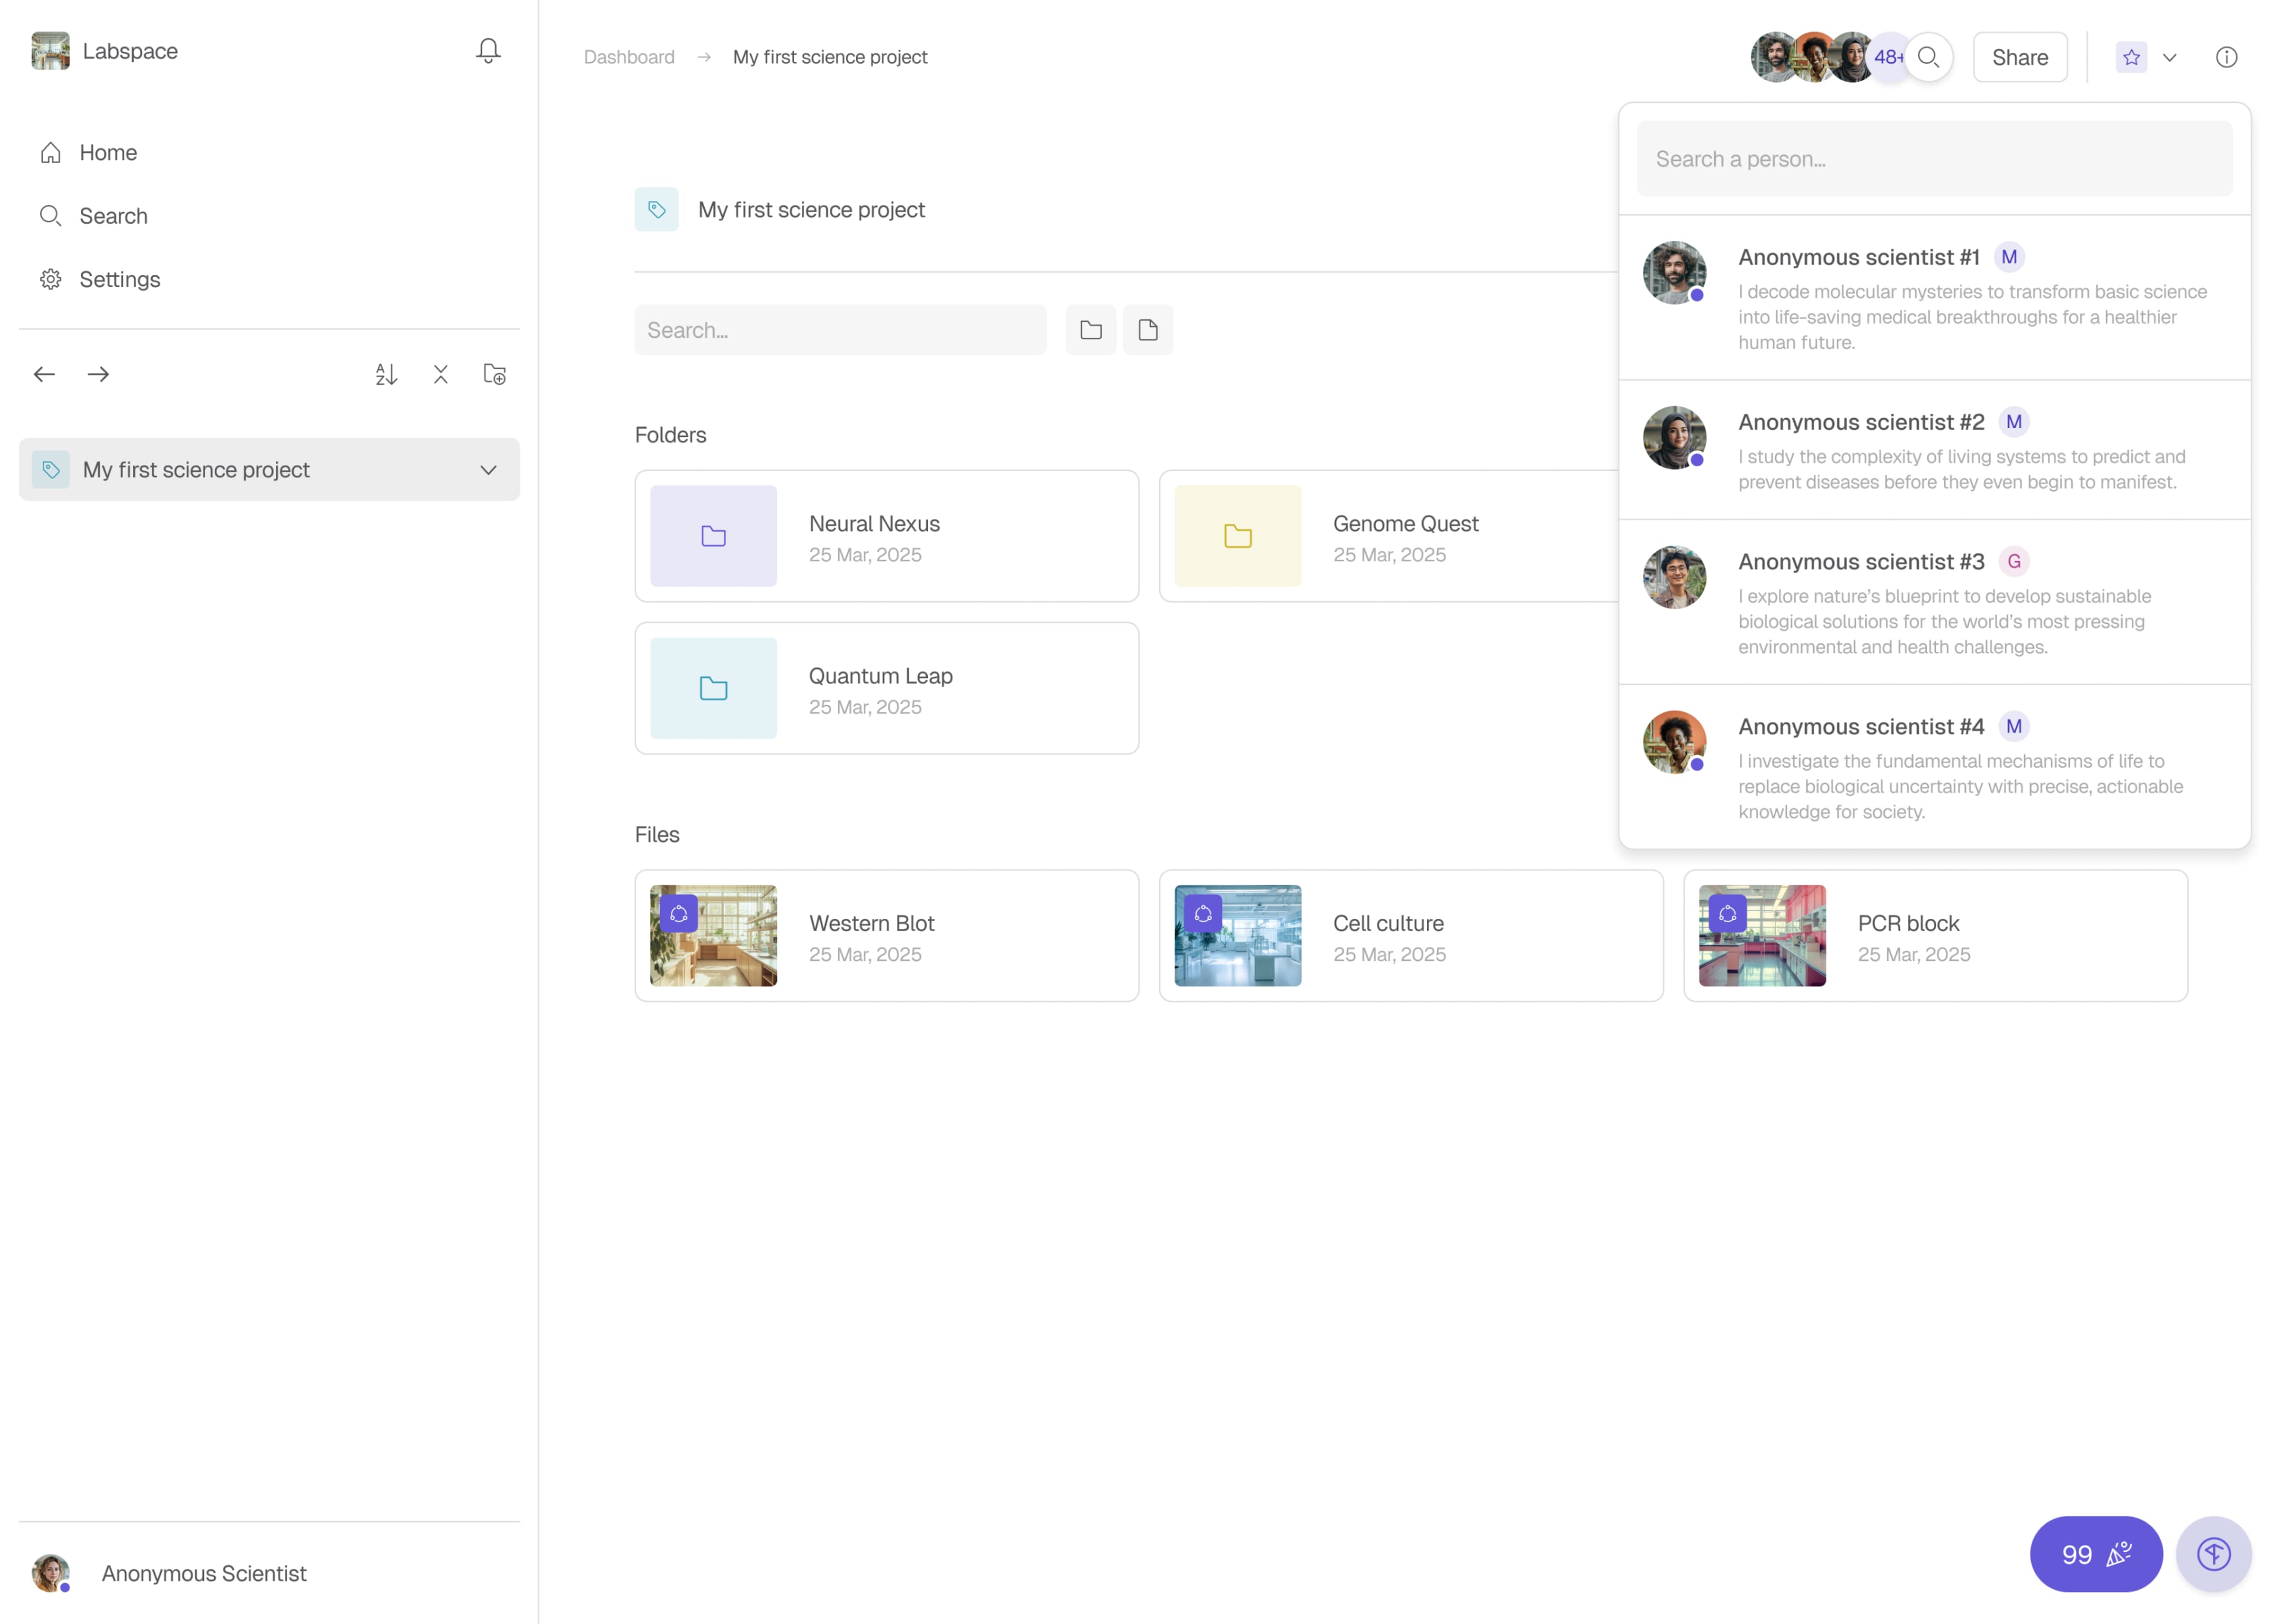Open the Anonymous Scientist user profile

[x=170, y=1573]
